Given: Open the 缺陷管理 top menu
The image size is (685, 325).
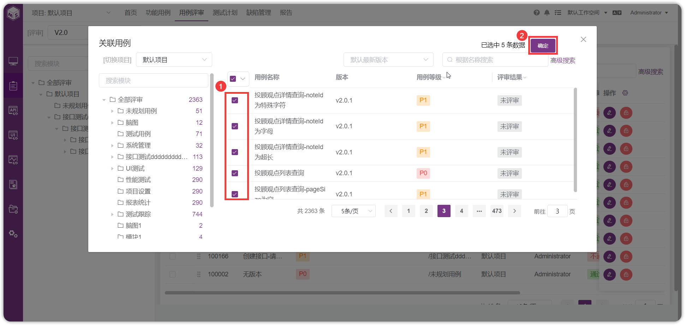Looking at the screenshot, I should (258, 13).
